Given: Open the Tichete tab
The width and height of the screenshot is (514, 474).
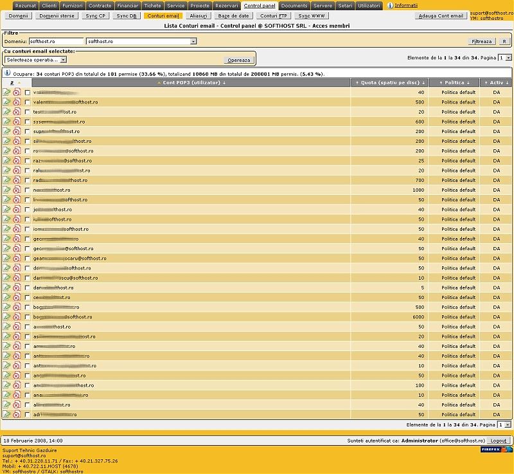Looking at the screenshot, I should coord(152,6).
